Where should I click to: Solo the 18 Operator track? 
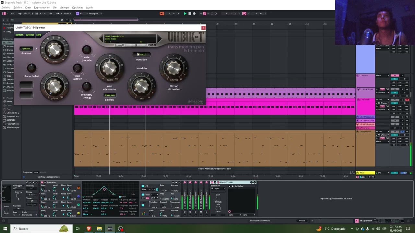403,132
